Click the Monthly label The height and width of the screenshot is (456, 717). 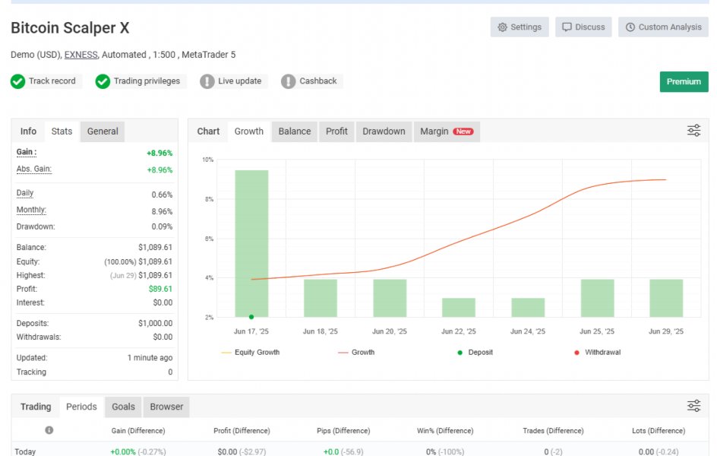coord(31,210)
